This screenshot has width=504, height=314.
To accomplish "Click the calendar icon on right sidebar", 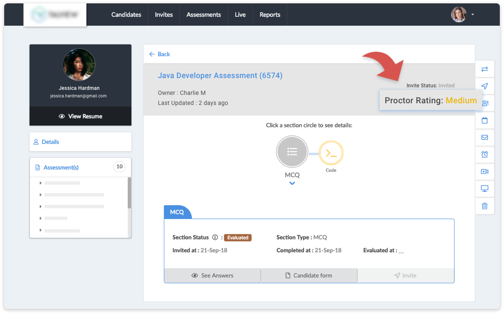I will [485, 120].
